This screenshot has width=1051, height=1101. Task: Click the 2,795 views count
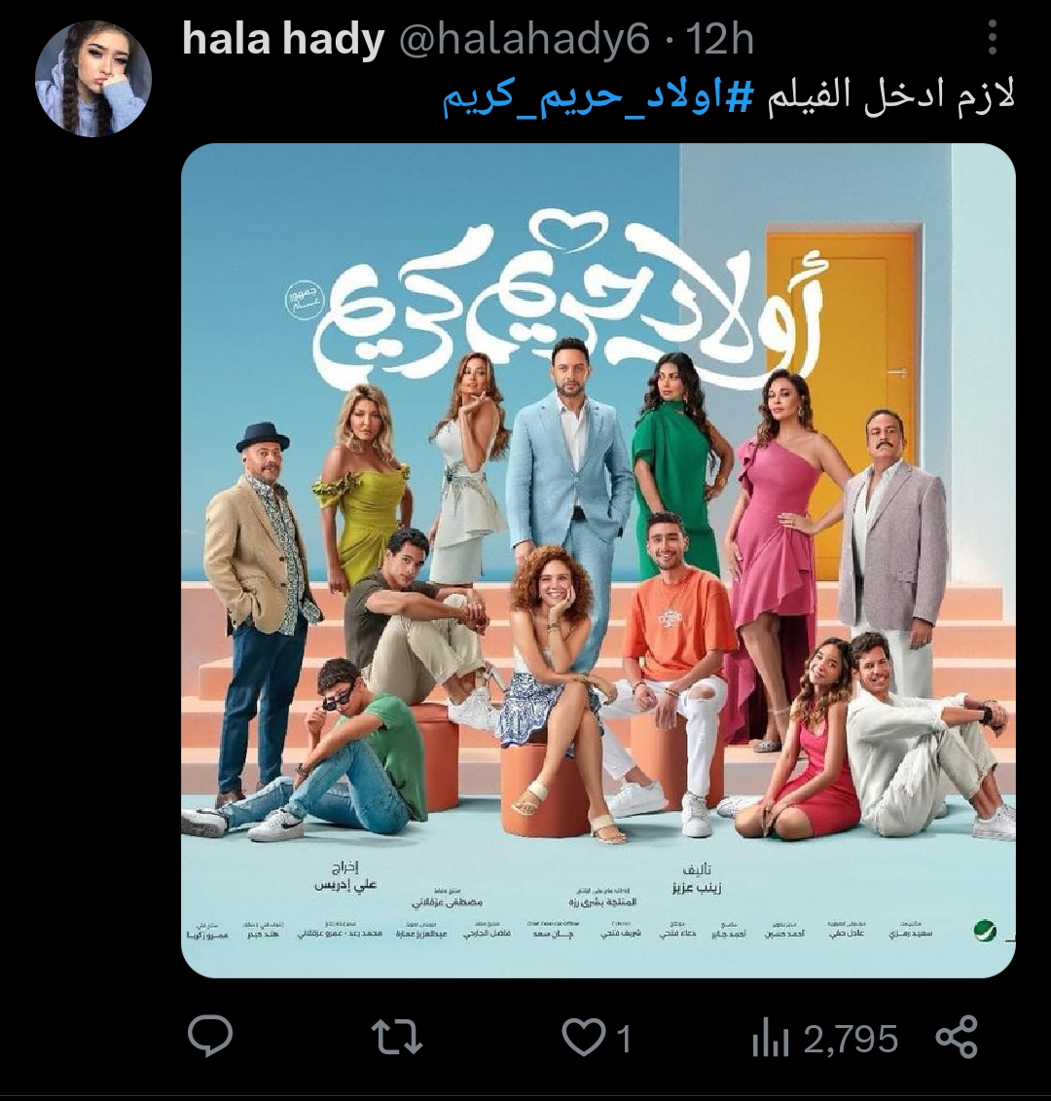coord(851,1039)
